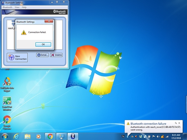
Task: Open Windows Explorer folder icon on the taskbar
Action: pos(27,136)
